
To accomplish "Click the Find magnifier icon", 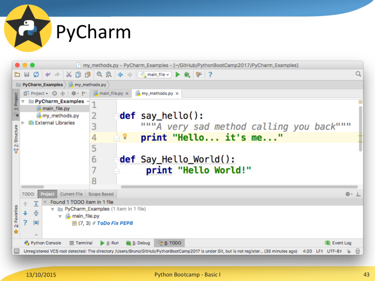I will click(100, 75).
